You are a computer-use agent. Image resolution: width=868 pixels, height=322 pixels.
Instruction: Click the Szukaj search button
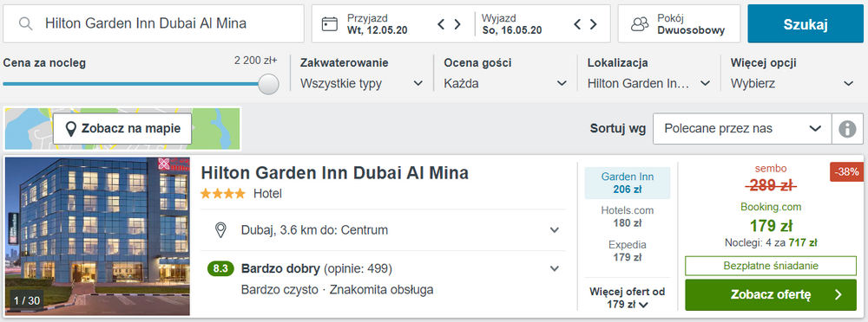coord(806,23)
